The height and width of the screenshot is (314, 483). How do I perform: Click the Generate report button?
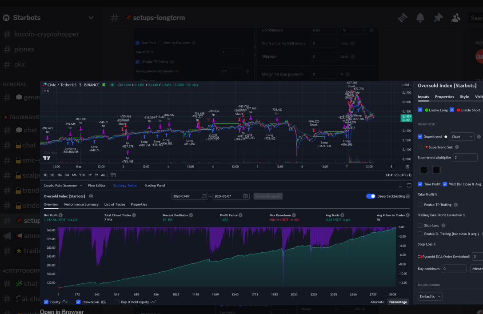(268, 196)
